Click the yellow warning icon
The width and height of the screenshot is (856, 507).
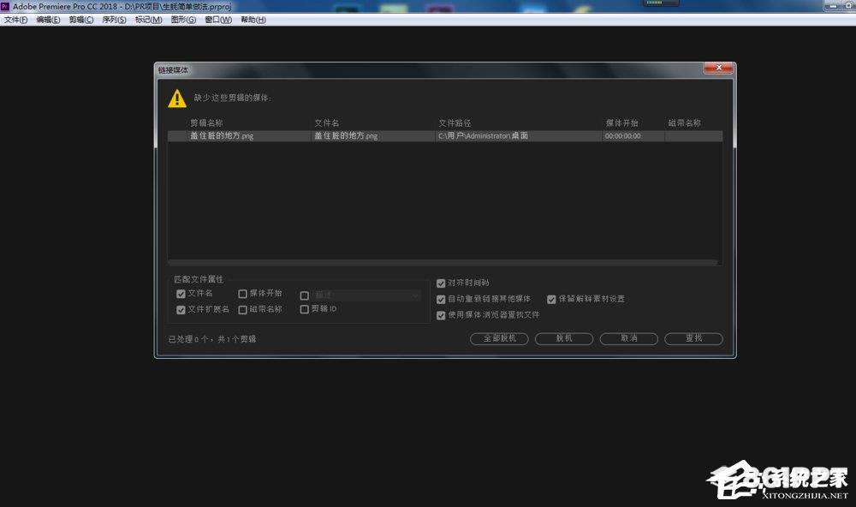(177, 98)
